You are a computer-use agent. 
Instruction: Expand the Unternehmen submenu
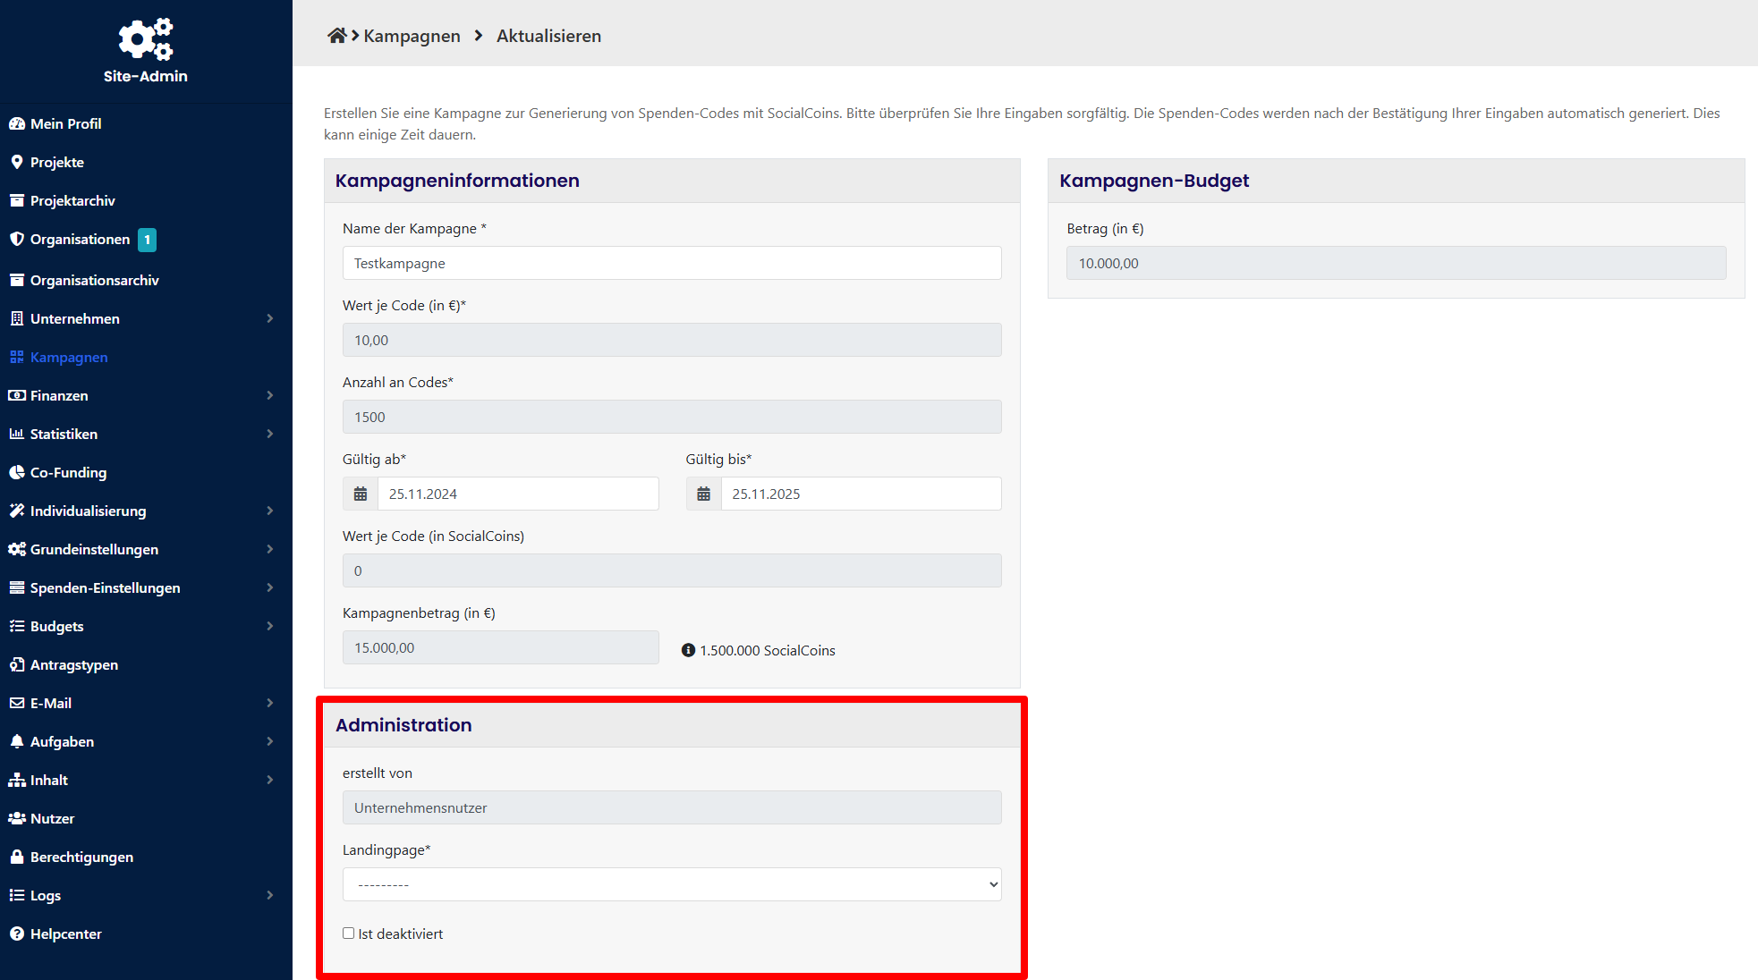tap(269, 318)
